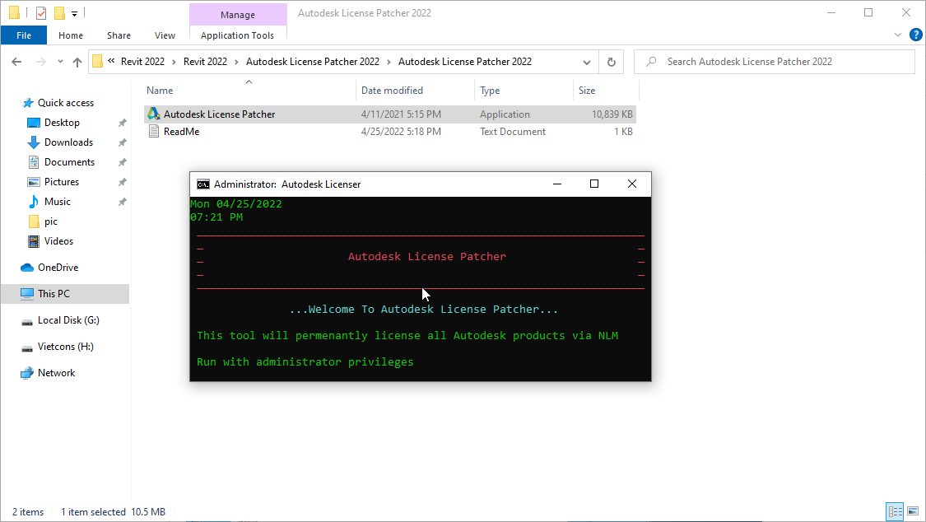Click the pin icon beside Music
Viewport: 926px width, 522px height.
[x=123, y=202]
